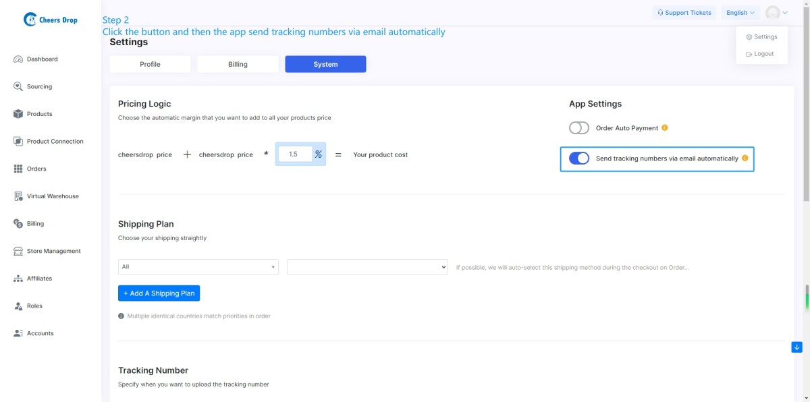Enable the Order Auto Payment toggle
Screen dimensions: 810x402
click(x=579, y=128)
